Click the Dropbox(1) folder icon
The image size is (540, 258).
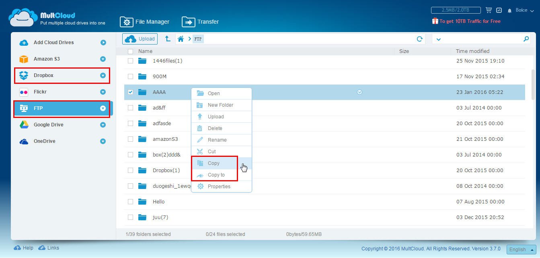point(142,170)
